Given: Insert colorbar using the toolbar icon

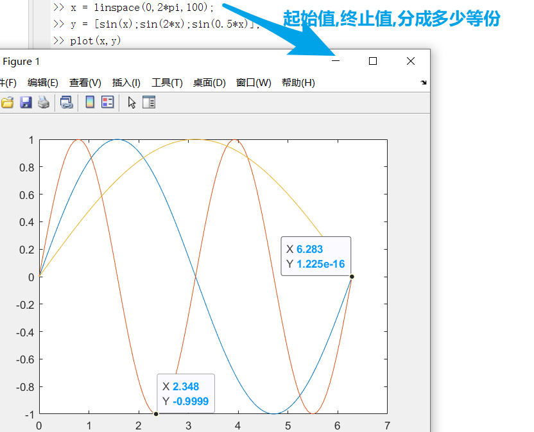Looking at the screenshot, I should (x=90, y=102).
